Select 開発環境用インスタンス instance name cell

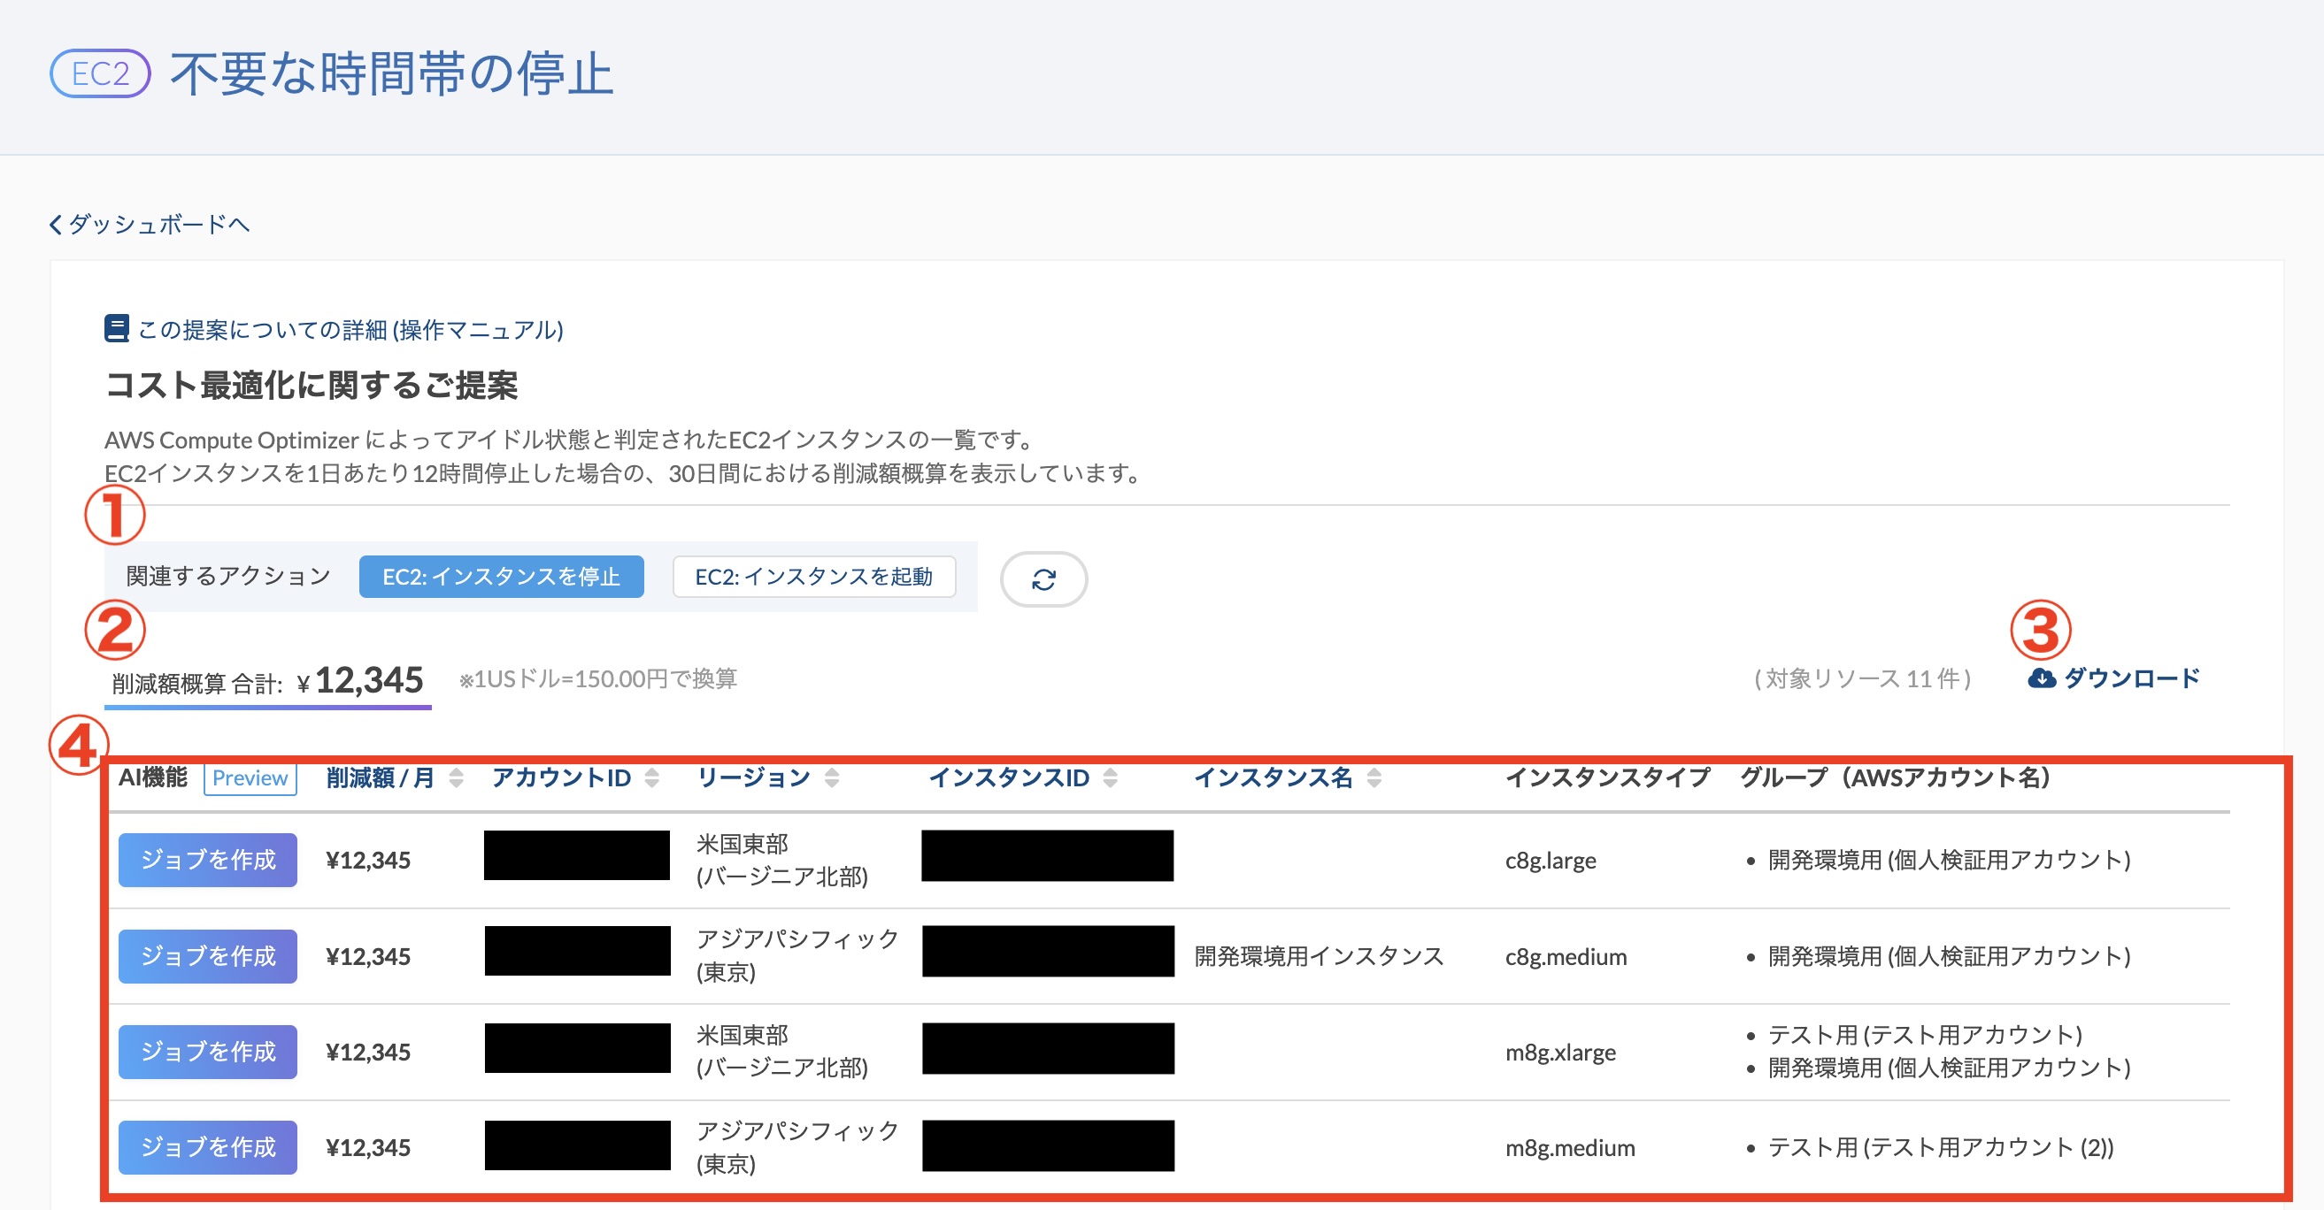coord(1319,957)
